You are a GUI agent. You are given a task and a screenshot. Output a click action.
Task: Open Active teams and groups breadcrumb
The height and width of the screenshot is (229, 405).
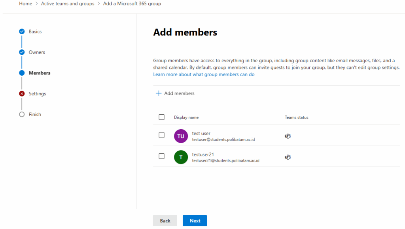pyautogui.click(x=68, y=4)
